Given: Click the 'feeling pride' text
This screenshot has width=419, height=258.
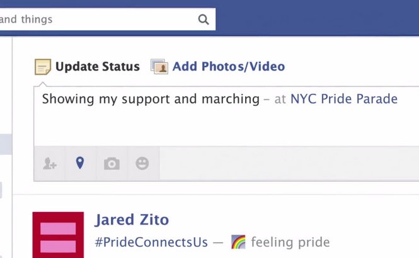Looking at the screenshot, I should pos(290,242).
